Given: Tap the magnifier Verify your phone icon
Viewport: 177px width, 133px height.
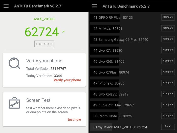Looking at the screenshot, I should click(x=14, y=63).
